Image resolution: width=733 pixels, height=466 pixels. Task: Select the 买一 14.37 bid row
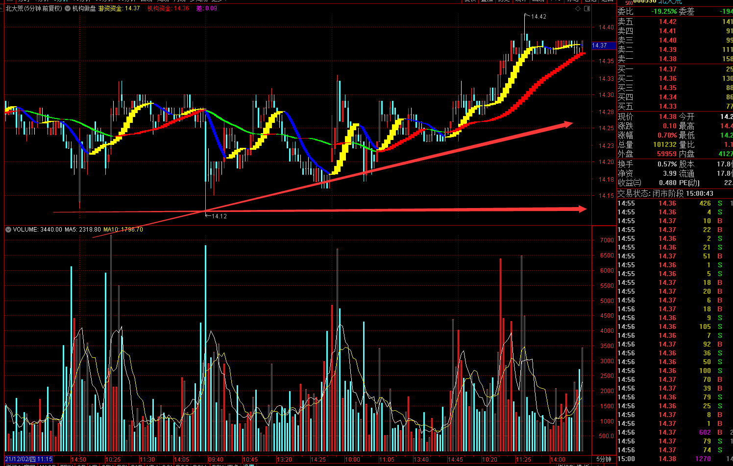tap(675, 69)
